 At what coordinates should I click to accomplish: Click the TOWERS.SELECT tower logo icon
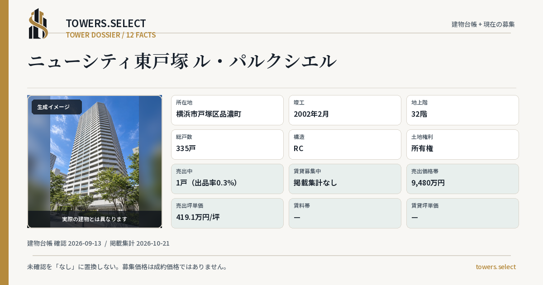[38, 24]
